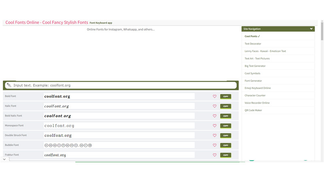The width and height of the screenshot is (324, 182).
Task: Click 'Online Fonts for Instagram, Whatsapp' subtitle
Action: pos(121,30)
